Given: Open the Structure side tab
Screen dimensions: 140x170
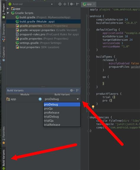Looking at the screenshot, I should 4,32.
